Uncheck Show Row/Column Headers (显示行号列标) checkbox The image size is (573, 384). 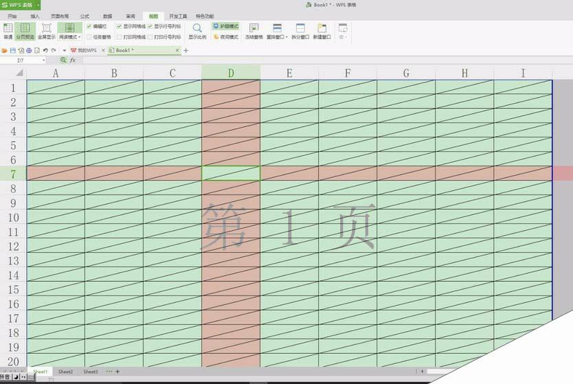click(x=150, y=26)
